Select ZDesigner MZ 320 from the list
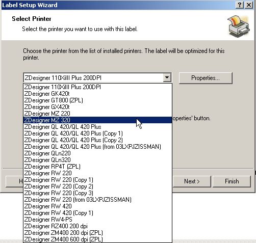256x243 pixels. pyautogui.click(x=97, y=120)
